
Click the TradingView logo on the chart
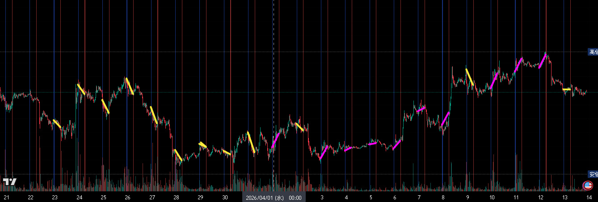pos(10,182)
